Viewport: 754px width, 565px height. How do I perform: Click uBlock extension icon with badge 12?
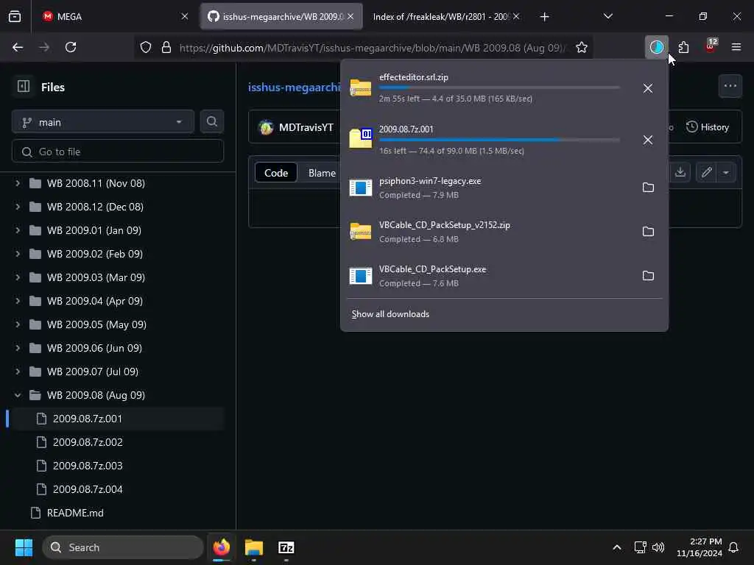(x=711, y=47)
